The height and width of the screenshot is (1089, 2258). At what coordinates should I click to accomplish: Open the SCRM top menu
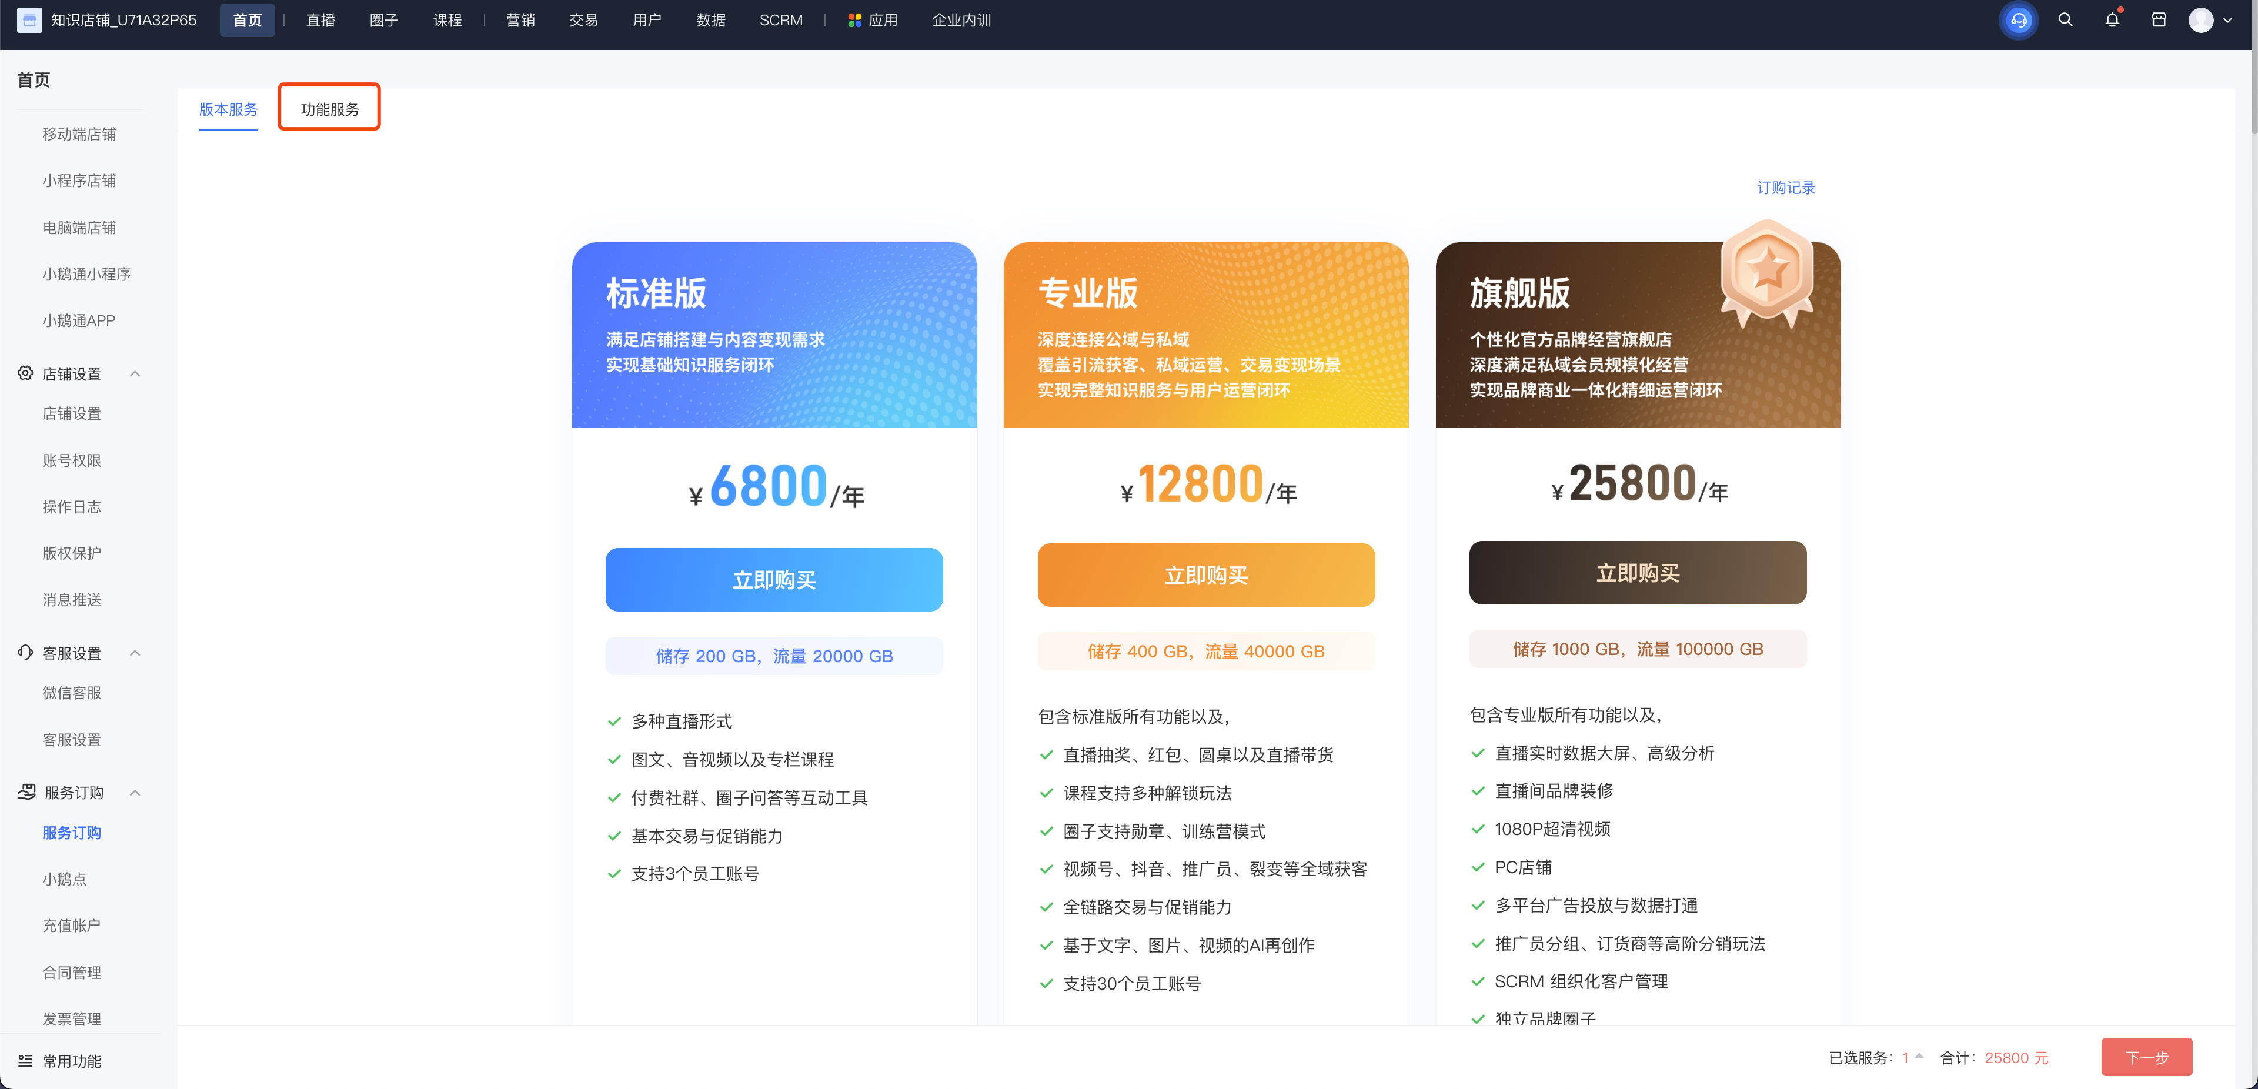click(x=780, y=20)
